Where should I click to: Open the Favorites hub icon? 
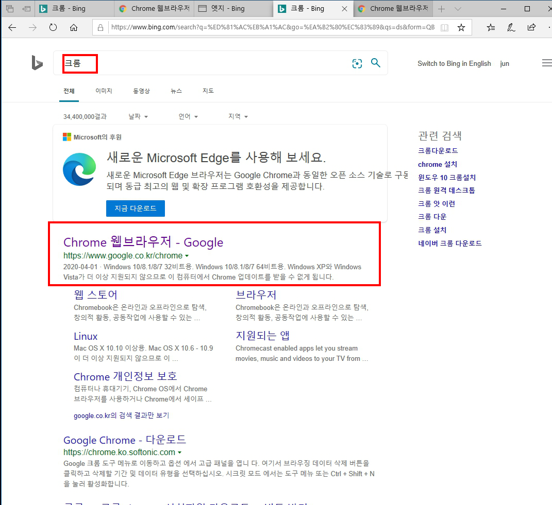tap(491, 27)
